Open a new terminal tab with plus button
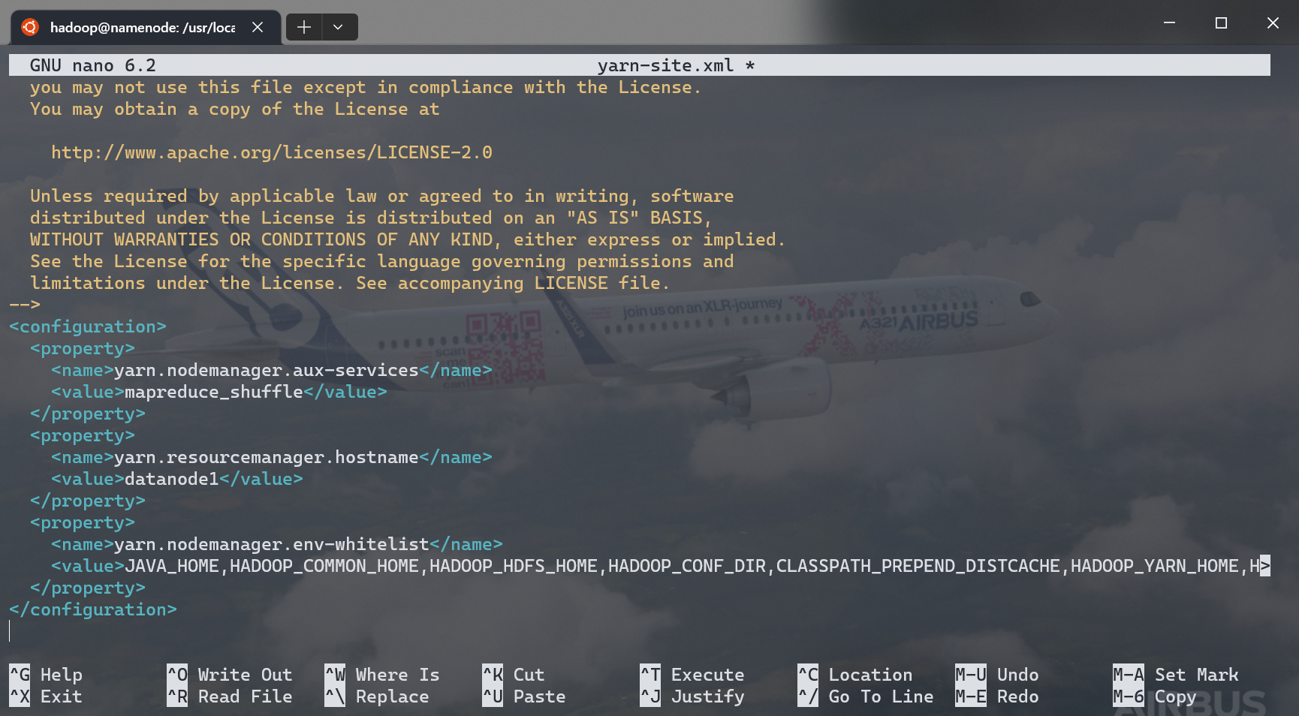The height and width of the screenshot is (716, 1299). (x=303, y=27)
